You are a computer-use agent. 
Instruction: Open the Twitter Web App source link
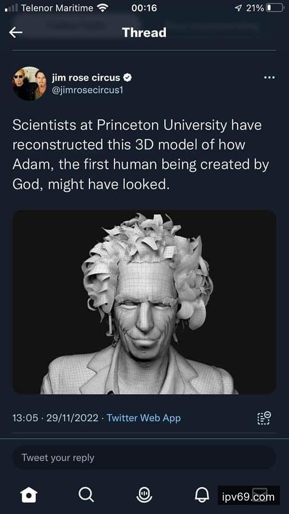tap(143, 418)
